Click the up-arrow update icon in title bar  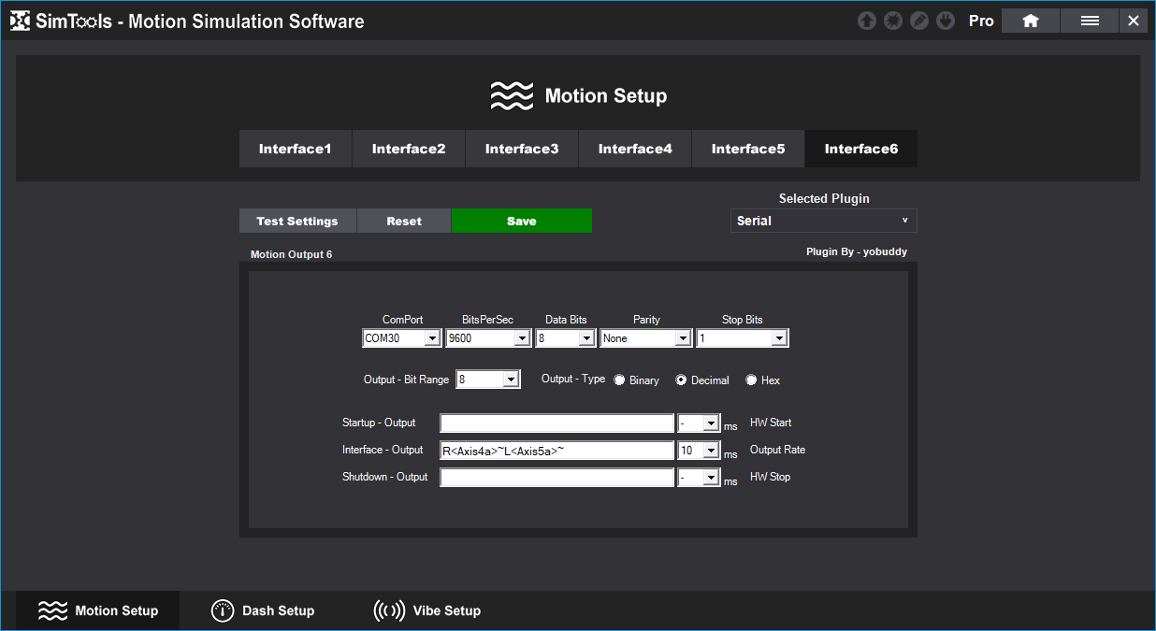tap(867, 21)
